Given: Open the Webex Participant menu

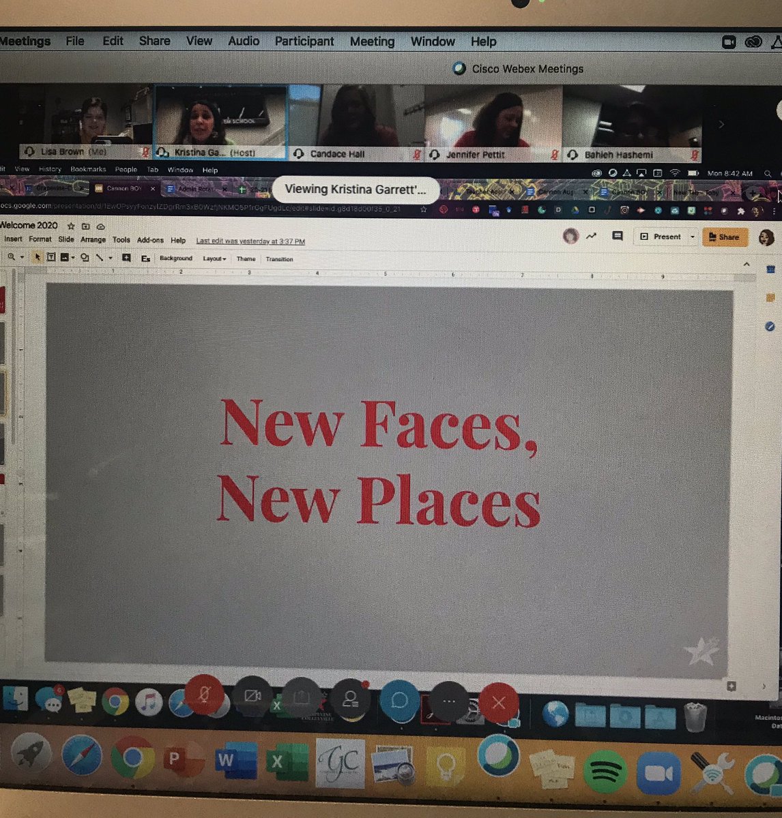Looking at the screenshot, I should (x=304, y=42).
